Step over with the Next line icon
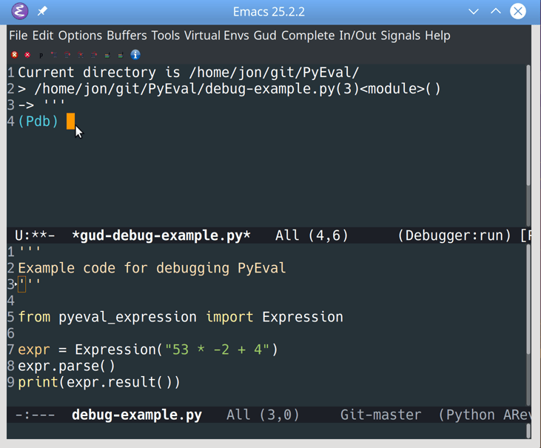 click(67, 55)
